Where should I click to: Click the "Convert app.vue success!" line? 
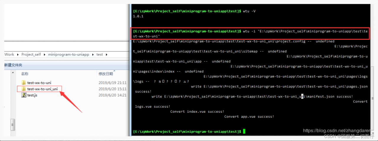[x=249, y=116]
